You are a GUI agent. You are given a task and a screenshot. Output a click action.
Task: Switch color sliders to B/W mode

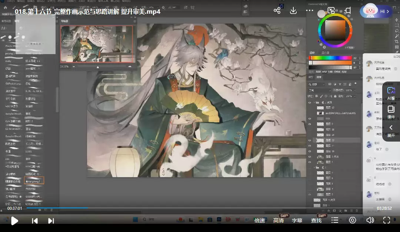[x=344, y=72]
